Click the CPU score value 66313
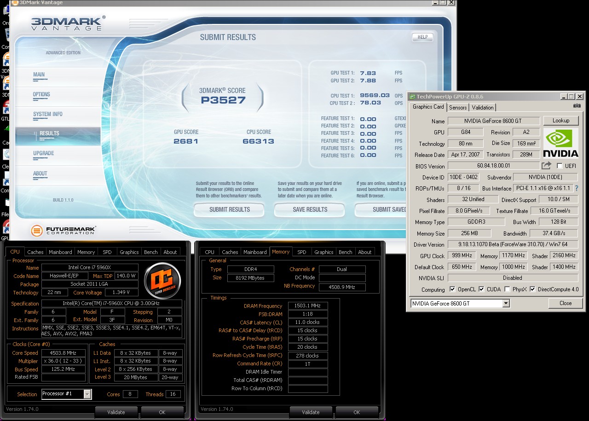Viewport: 589px width, 421px height. 258,141
